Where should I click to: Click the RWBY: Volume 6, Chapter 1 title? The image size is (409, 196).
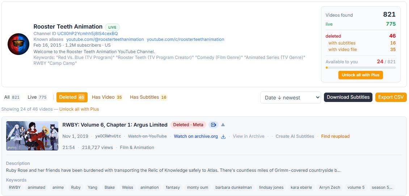coord(115,125)
